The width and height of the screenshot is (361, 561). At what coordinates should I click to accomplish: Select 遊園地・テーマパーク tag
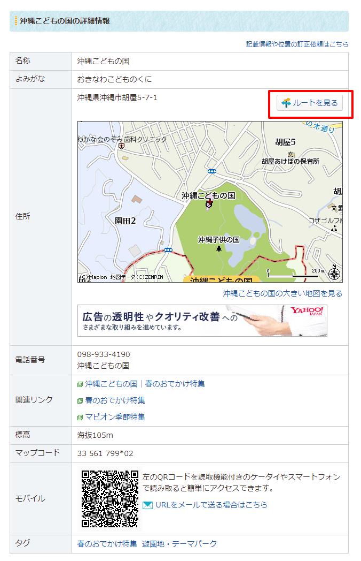click(179, 544)
